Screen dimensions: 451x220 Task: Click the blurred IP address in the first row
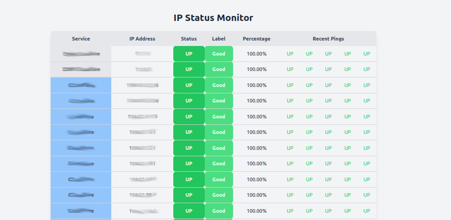[x=142, y=54]
